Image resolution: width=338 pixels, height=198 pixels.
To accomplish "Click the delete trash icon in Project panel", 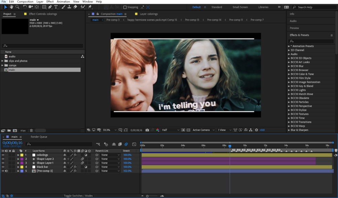I will (x=32, y=130).
